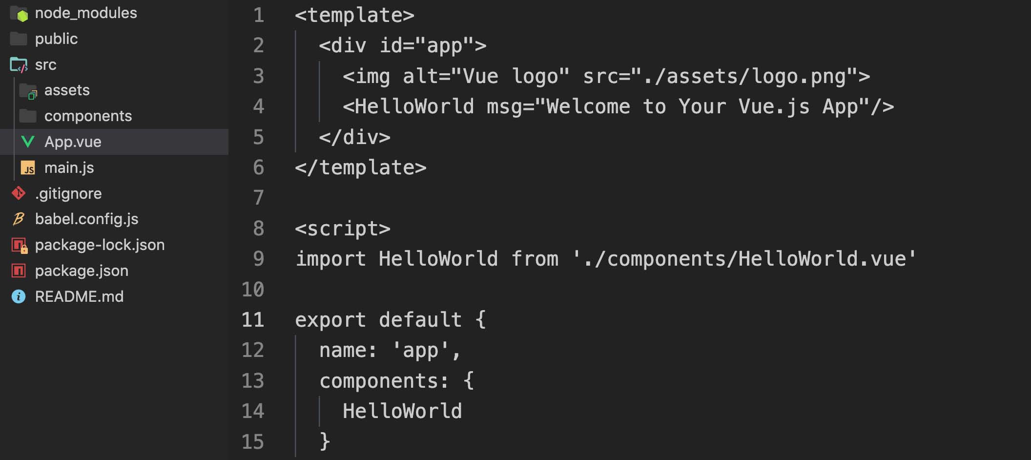
Task: Expand the components folder
Action: click(88, 116)
